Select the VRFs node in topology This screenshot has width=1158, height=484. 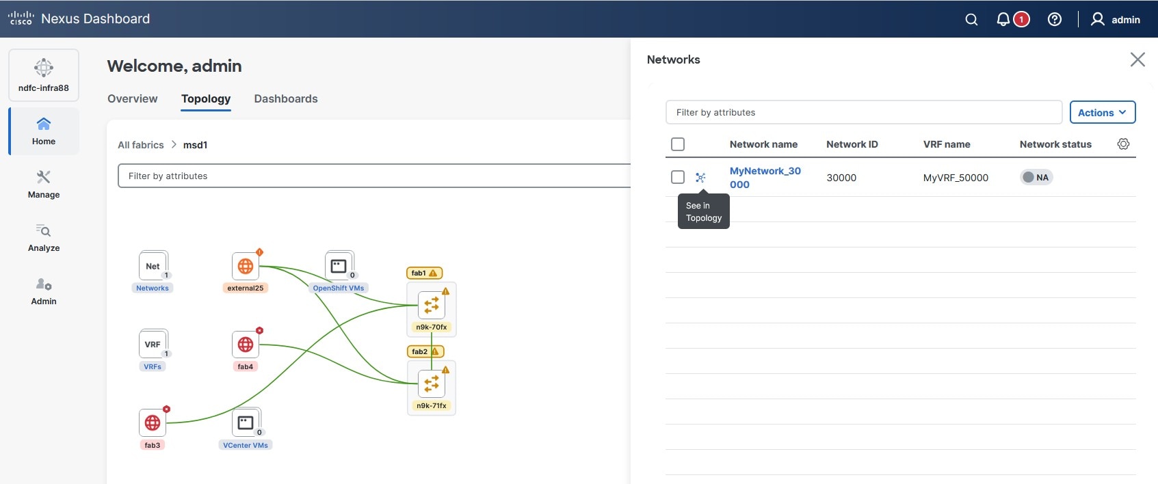coord(153,345)
